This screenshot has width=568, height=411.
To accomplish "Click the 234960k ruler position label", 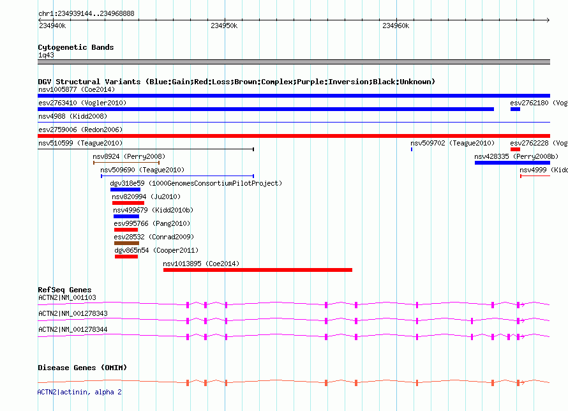I will 396,26.
